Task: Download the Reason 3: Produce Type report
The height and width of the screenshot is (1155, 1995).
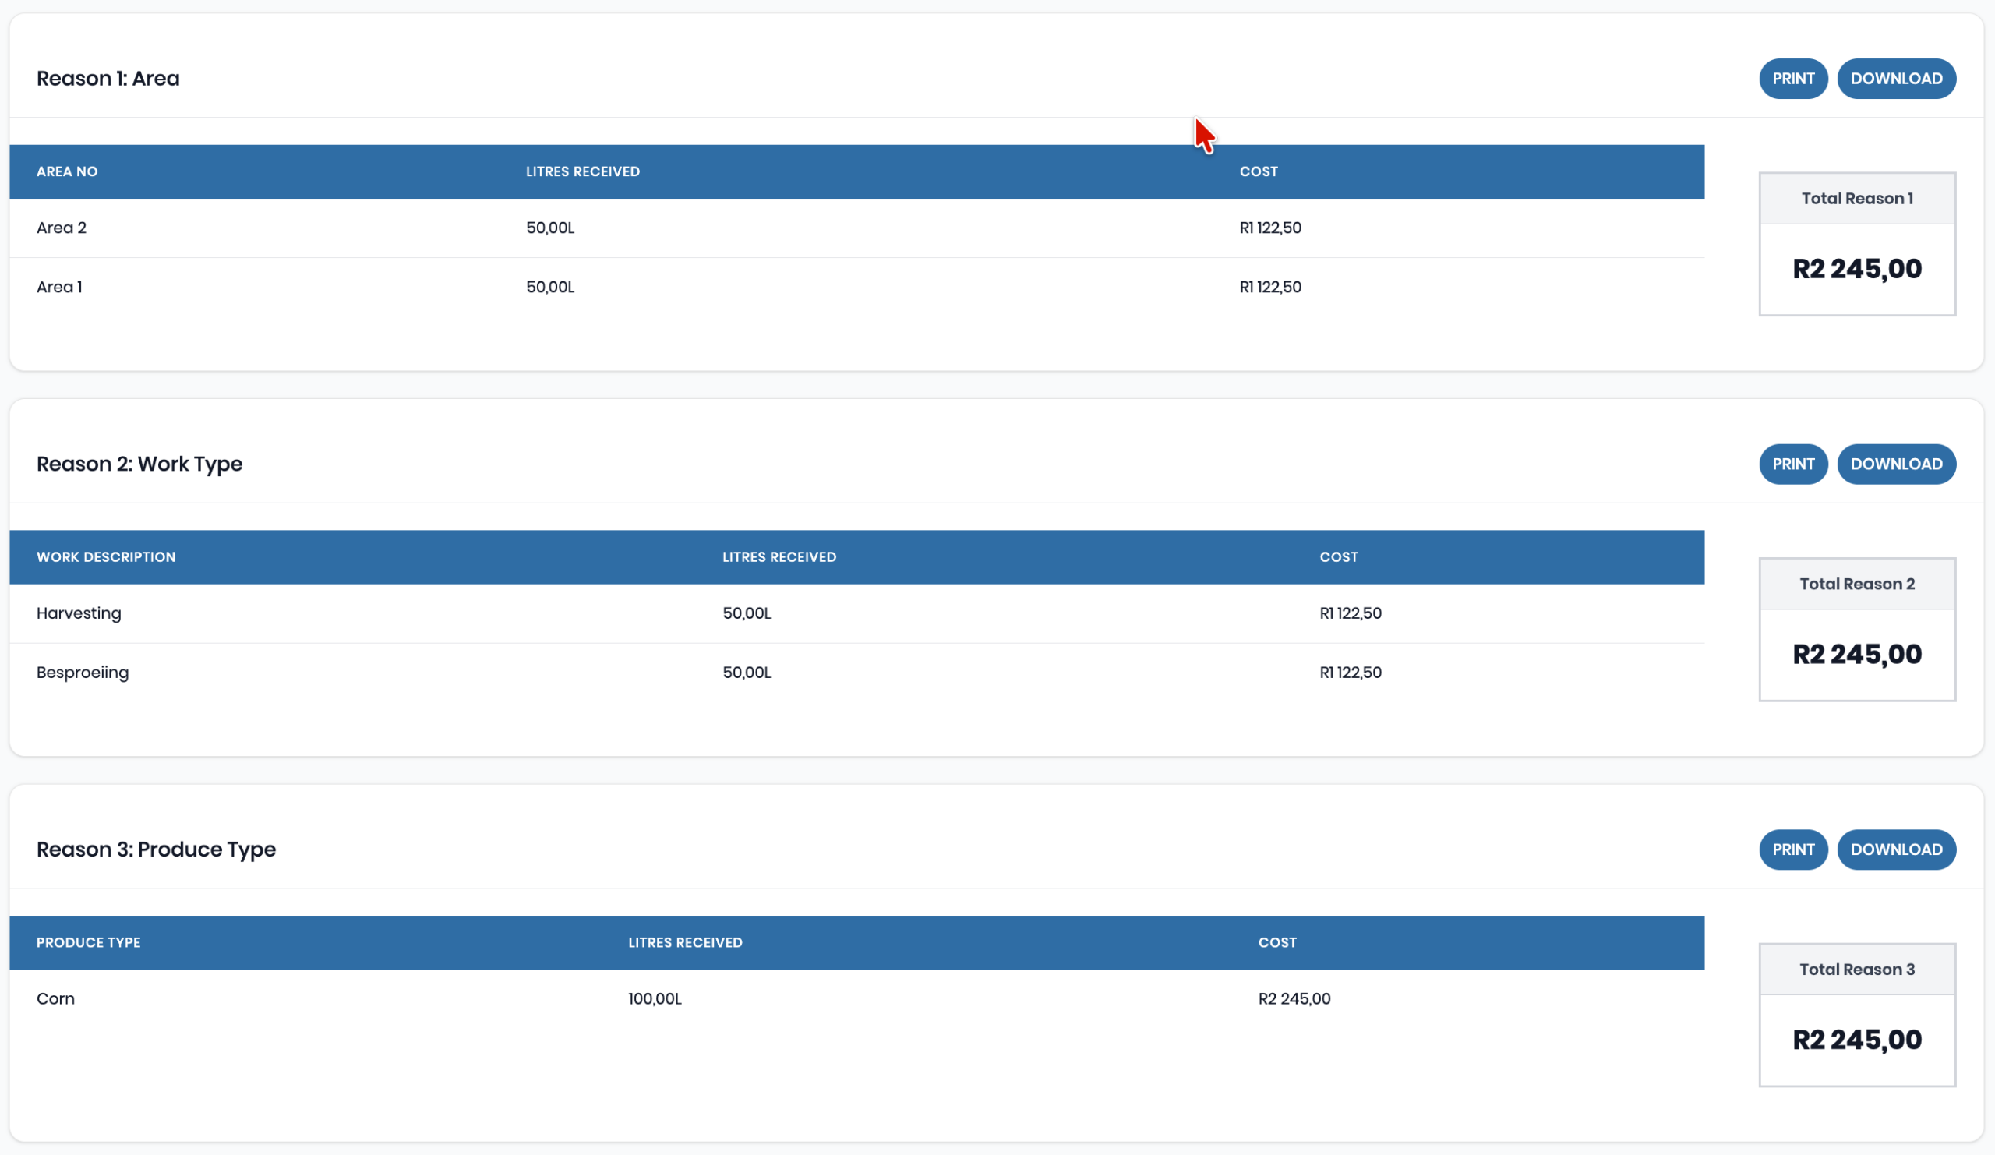Action: pyautogui.click(x=1896, y=849)
